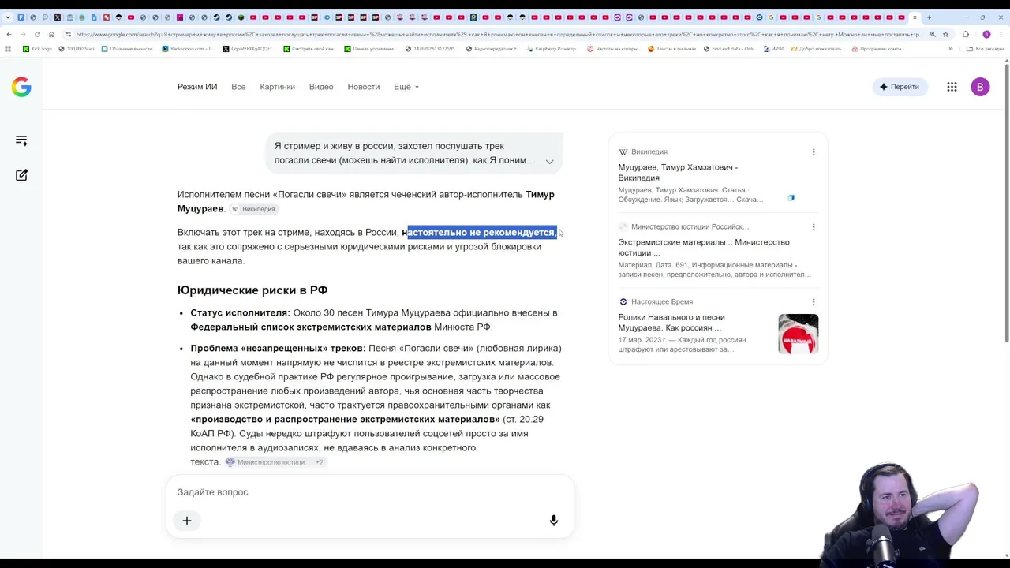
Task: Open the AI mode history list icon
Action: coord(21,140)
